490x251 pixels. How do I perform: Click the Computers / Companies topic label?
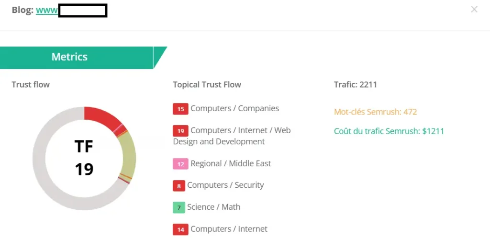[234, 109]
